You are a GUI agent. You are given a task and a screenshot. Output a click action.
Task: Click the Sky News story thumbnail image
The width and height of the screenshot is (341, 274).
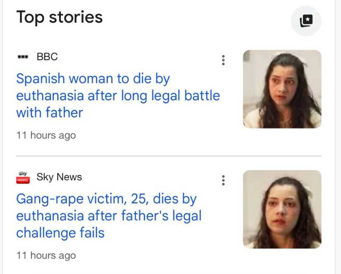[282, 209]
